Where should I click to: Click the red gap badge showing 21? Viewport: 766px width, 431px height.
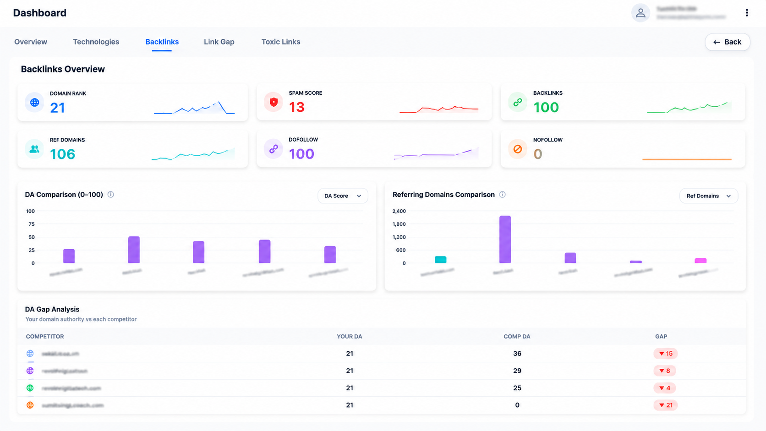click(x=666, y=405)
